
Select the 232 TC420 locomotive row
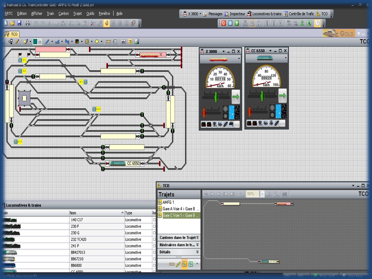[78, 239]
